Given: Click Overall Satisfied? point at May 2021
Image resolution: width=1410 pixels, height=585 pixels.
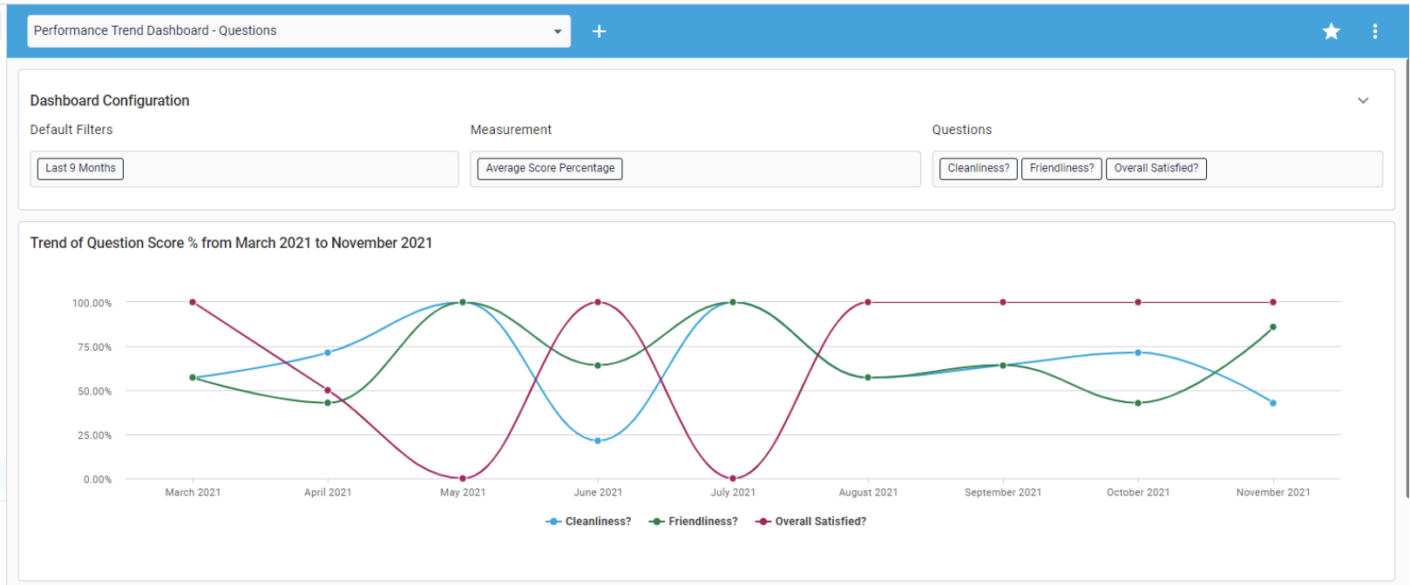Looking at the screenshot, I should click(x=463, y=478).
